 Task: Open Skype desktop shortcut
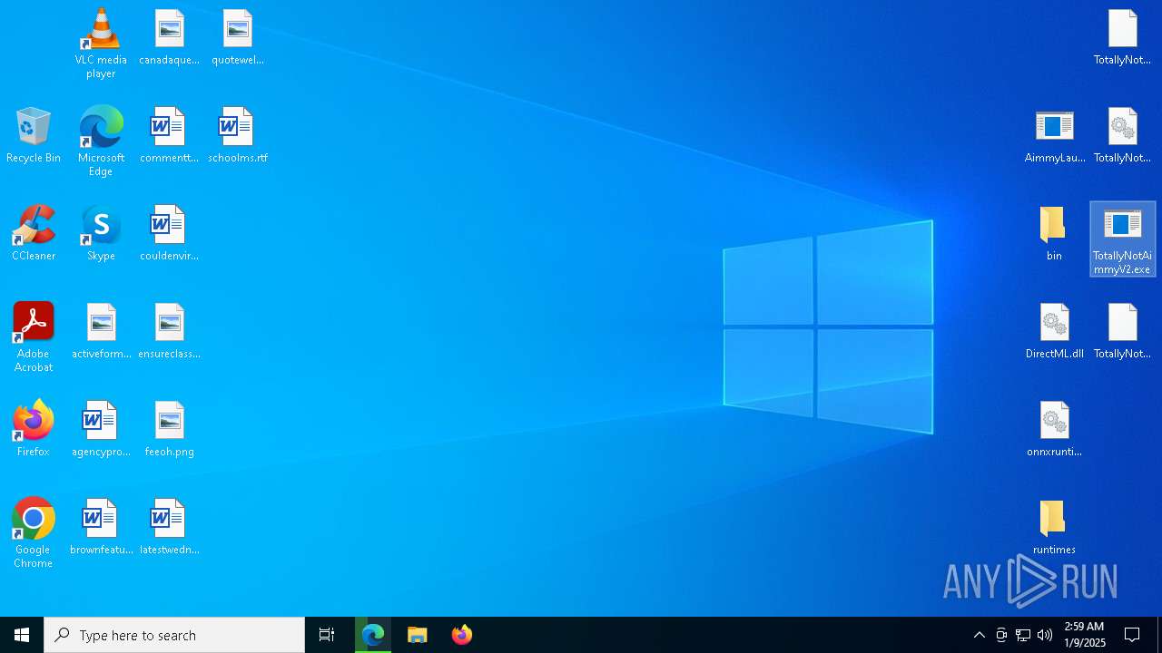click(x=101, y=233)
